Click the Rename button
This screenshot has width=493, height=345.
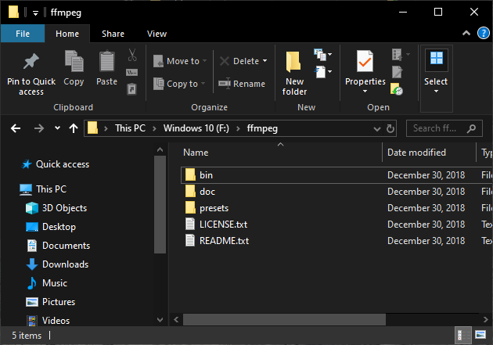coord(242,84)
